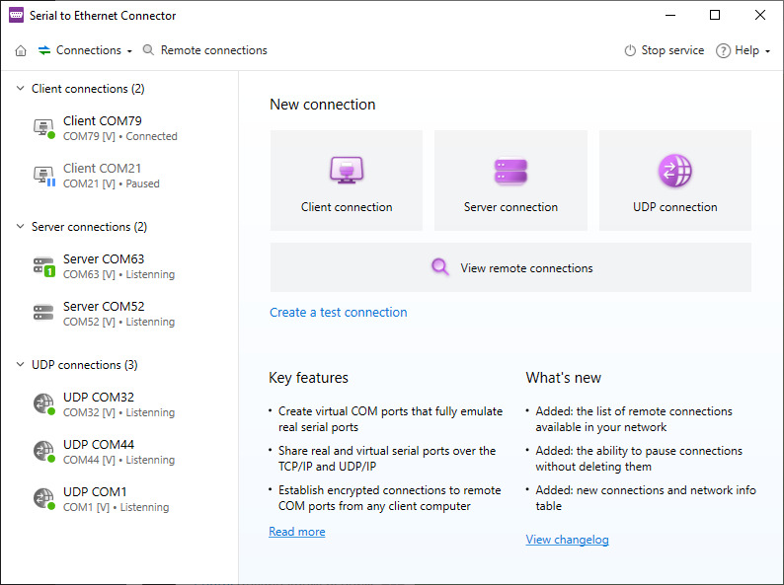Click the purple UDP connection globe icon
The image size is (784, 585).
point(675,171)
